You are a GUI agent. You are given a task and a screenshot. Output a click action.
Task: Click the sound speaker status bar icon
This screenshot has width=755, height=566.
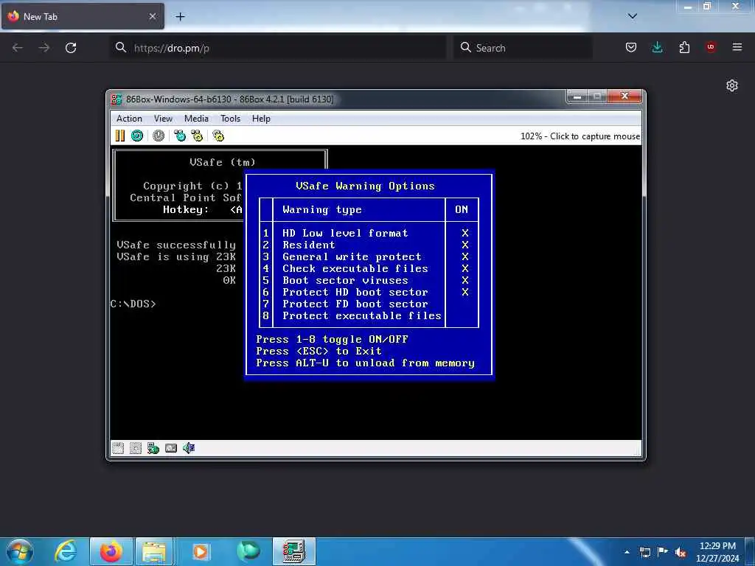[x=189, y=448]
